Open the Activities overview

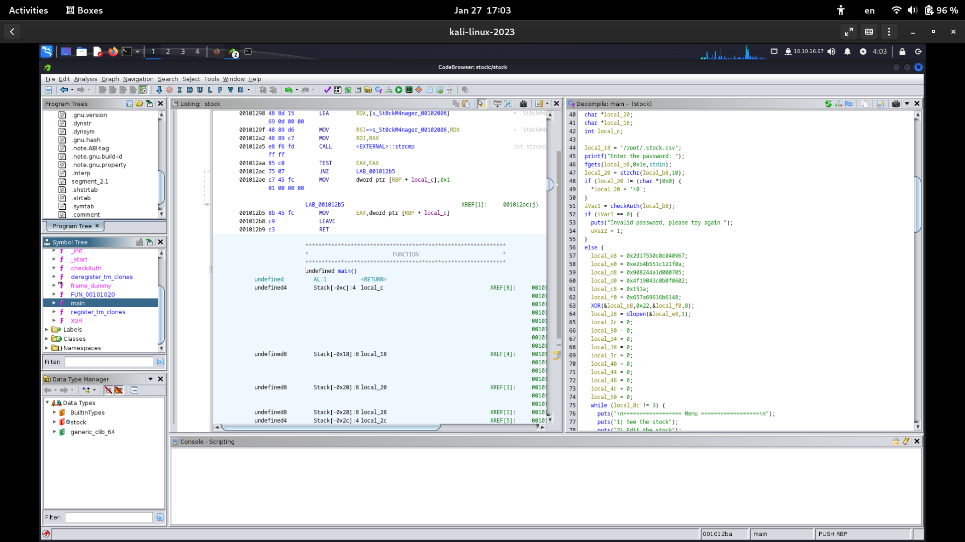coord(29,10)
